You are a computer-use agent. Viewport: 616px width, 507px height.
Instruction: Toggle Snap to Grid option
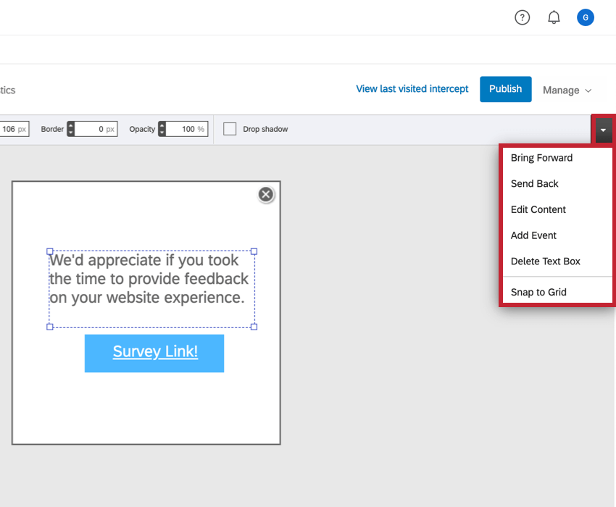coord(538,293)
